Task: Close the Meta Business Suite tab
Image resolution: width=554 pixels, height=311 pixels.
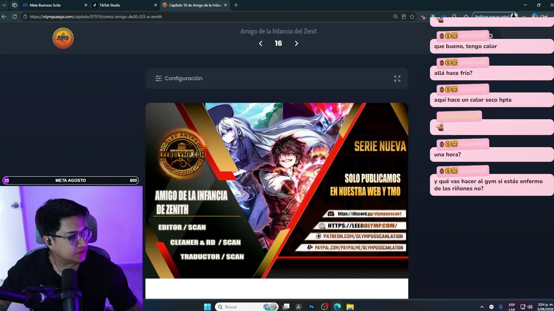Action: click(86, 5)
